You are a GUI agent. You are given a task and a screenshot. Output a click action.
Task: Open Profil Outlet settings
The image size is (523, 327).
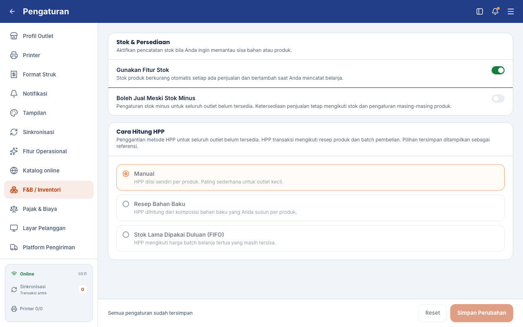(49, 36)
